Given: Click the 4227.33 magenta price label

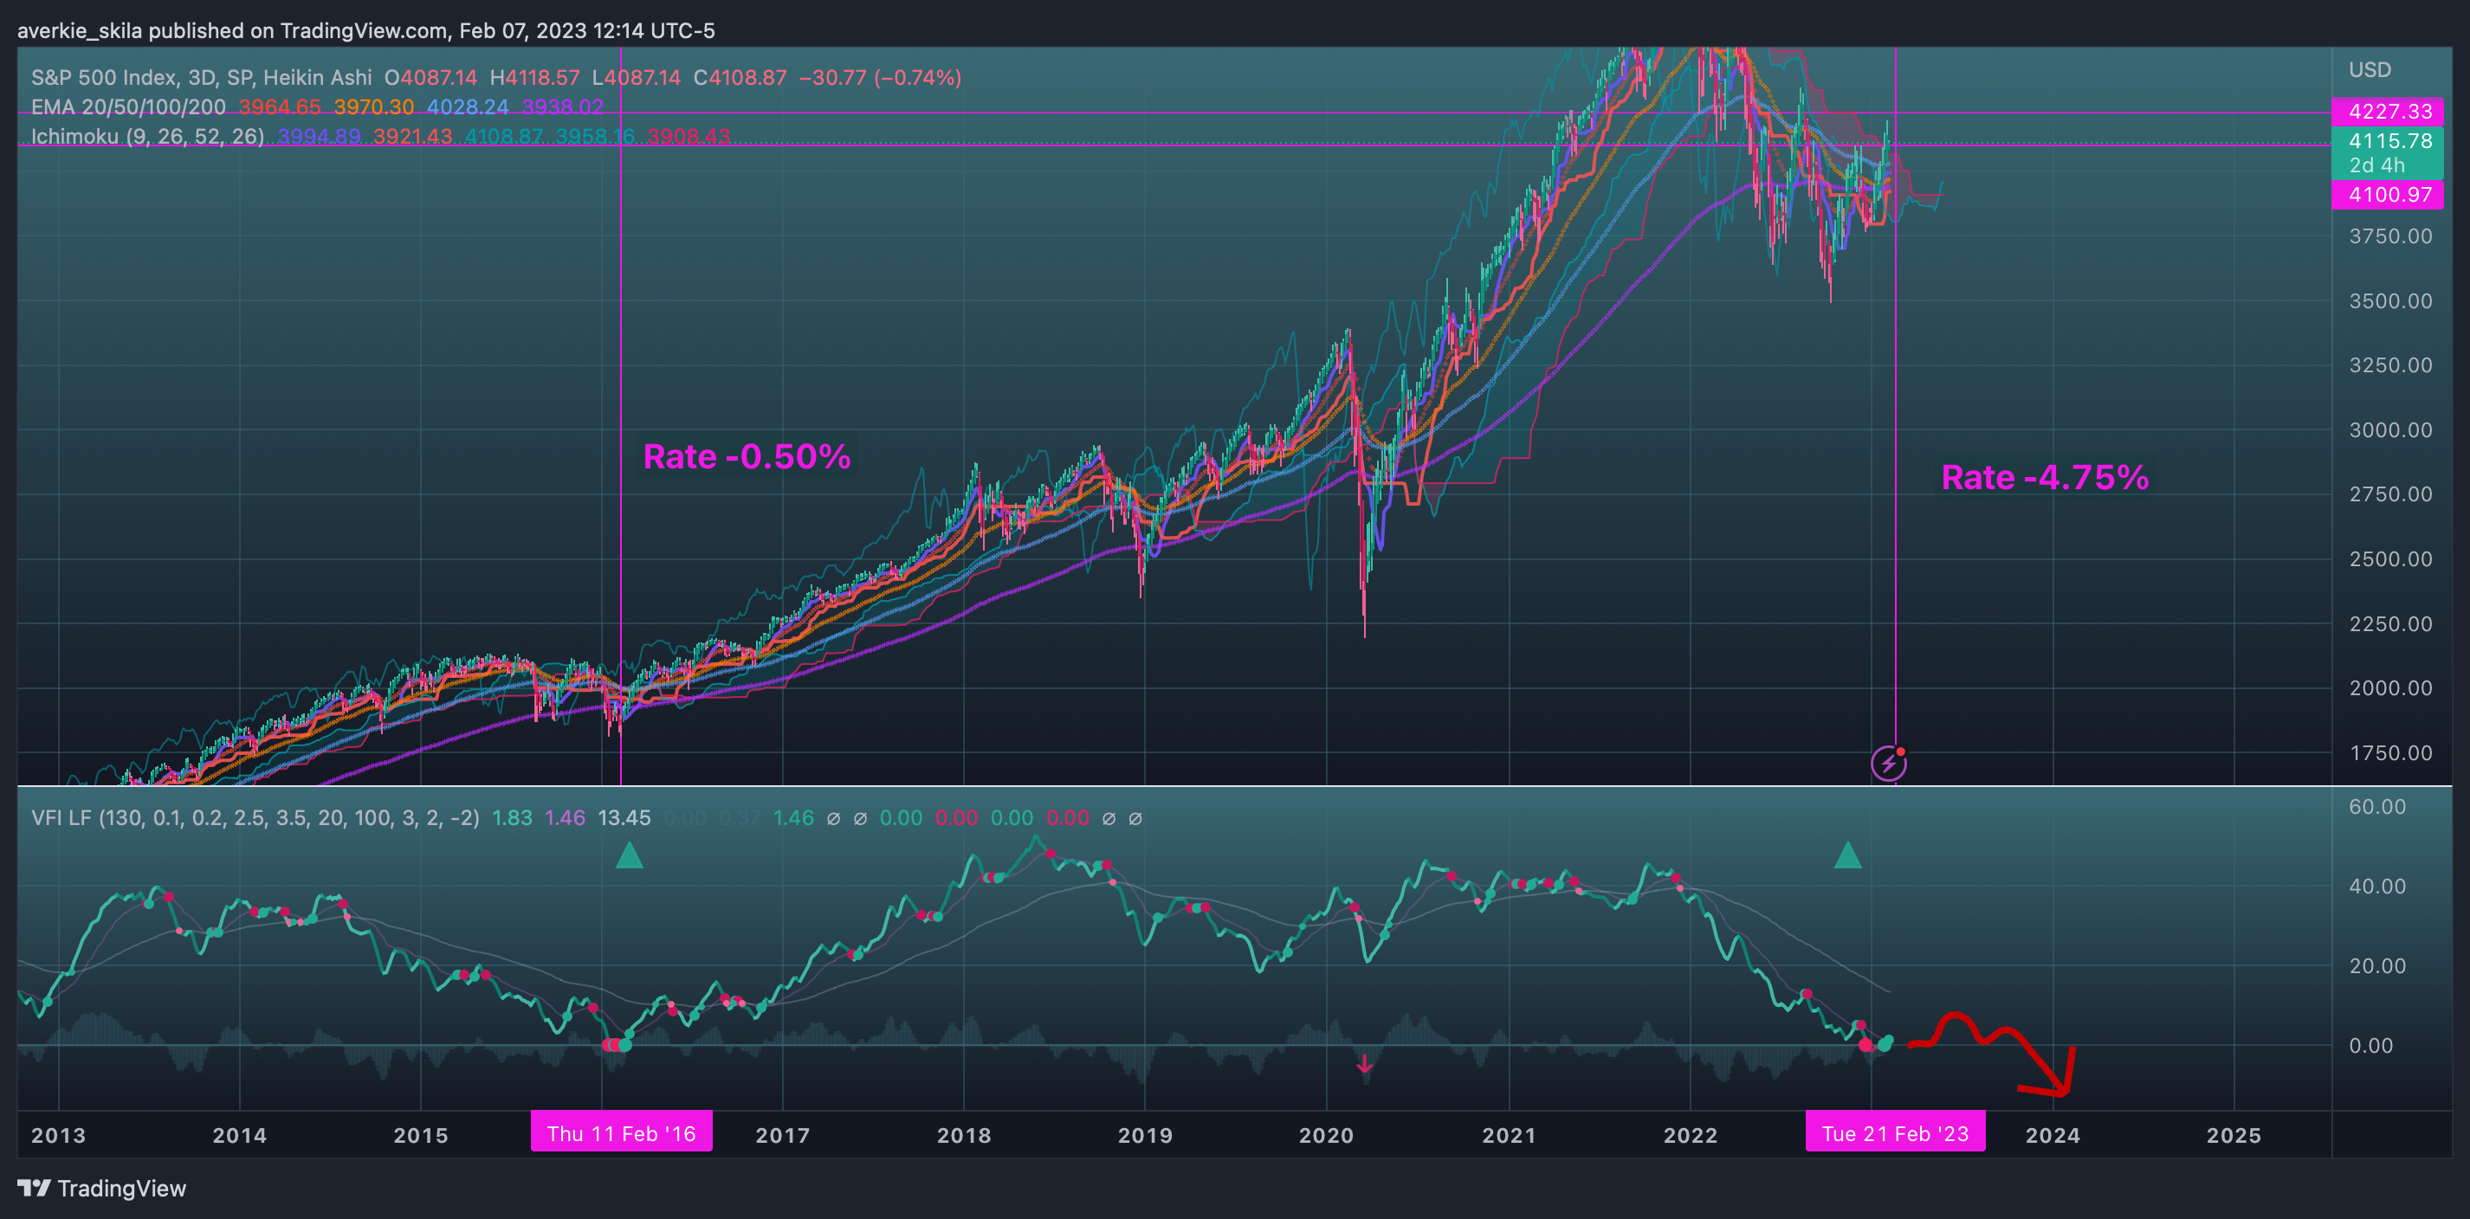Looking at the screenshot, I should [x=2388, y=111].
